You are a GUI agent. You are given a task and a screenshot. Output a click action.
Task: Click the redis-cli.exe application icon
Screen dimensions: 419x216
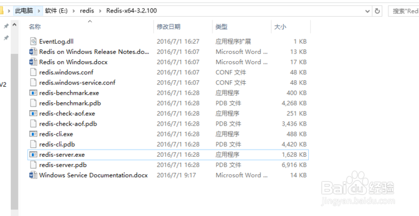pos(33,134)
